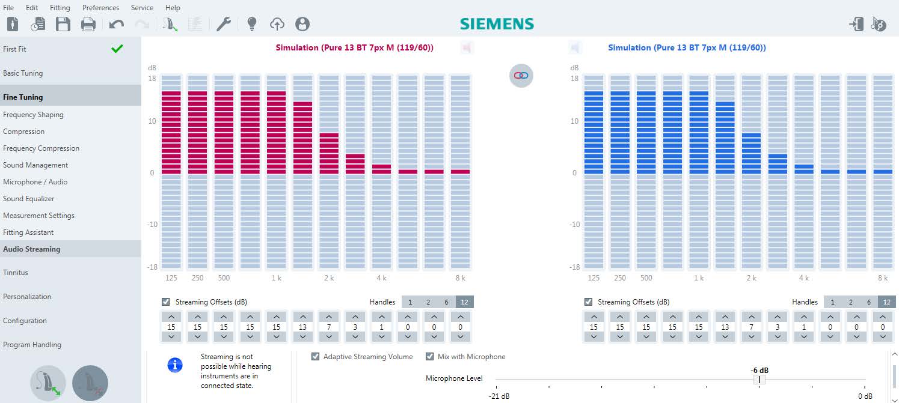Screen dimensions: 899x403
Task: Open Frequency Compression page
Action: [x=70, y=148]
